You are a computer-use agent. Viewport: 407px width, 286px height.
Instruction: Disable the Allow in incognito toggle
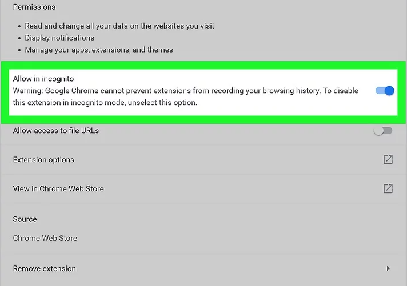pos(385,91)
